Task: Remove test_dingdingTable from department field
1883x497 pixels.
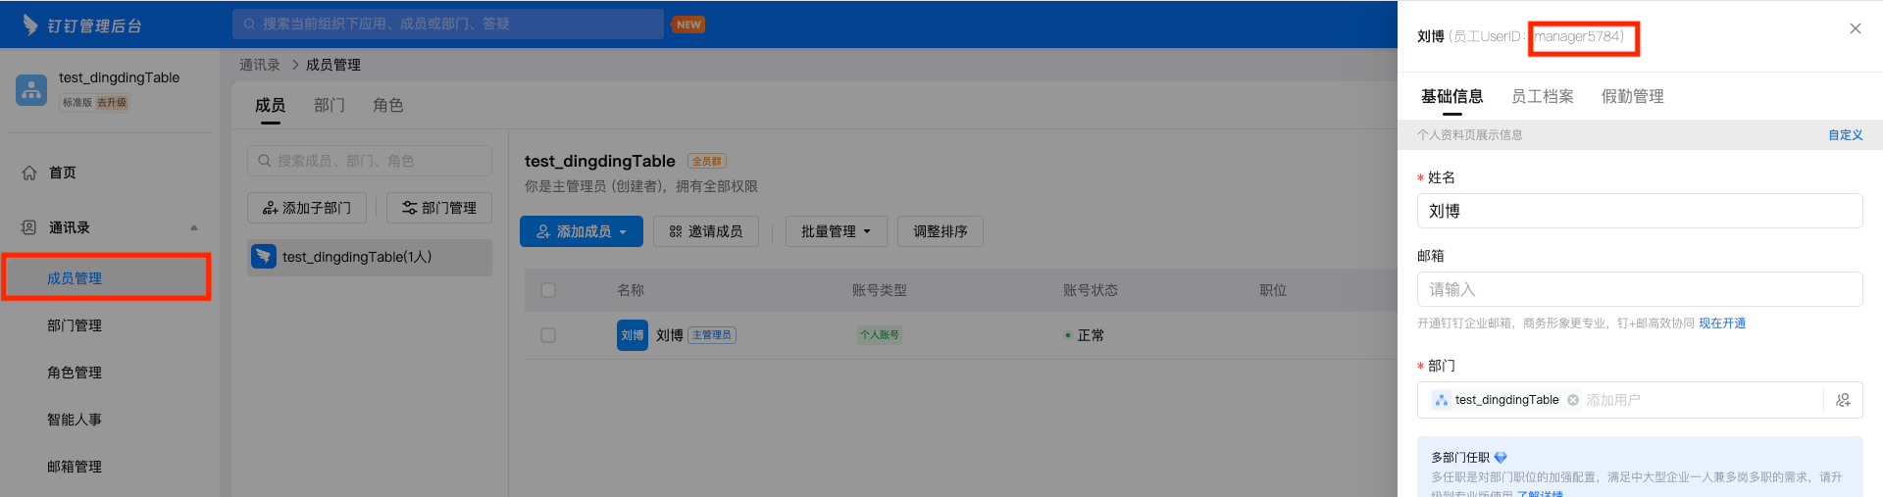Action: (x=1573, y=400)
